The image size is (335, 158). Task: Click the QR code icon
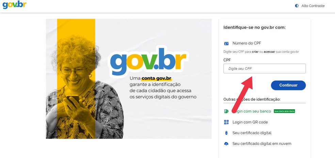[226, 122]
